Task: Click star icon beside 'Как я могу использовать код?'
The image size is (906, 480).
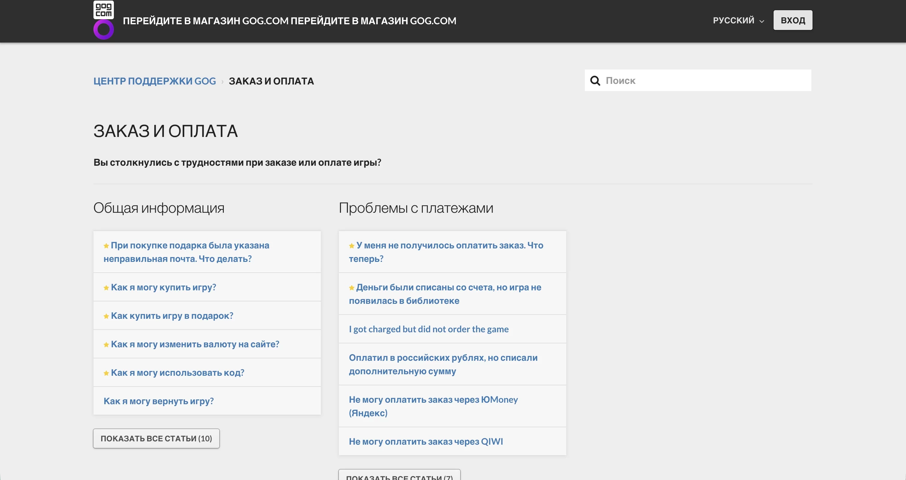Action: 106,373
